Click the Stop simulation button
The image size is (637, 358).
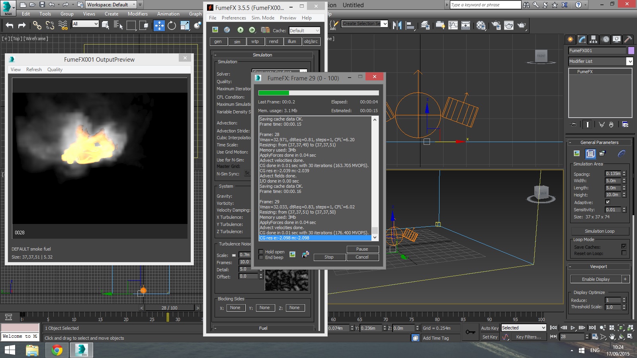329,257
